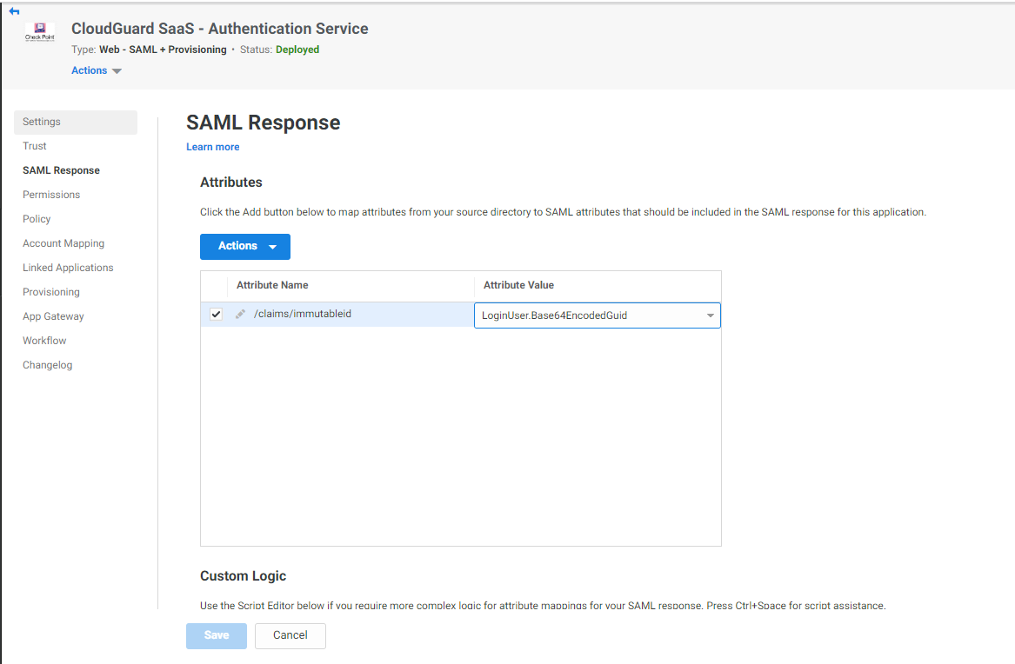
Task: Click the back arrow icon
Action: point(14,11)
